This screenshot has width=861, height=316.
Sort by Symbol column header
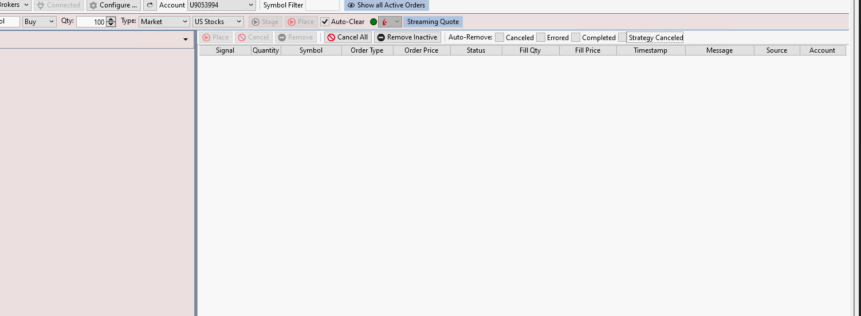point(311,50)
